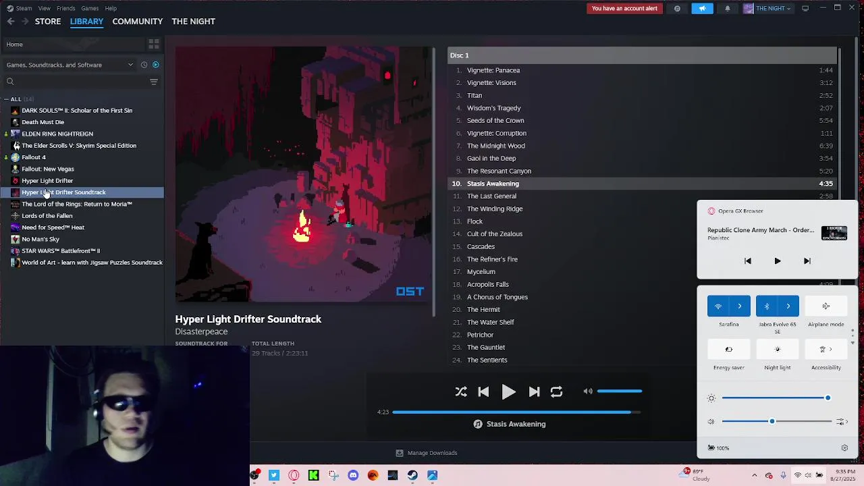Expand Bluetooth devices list arrow
The width and height of the screenshot is (864, 486).
788,306
